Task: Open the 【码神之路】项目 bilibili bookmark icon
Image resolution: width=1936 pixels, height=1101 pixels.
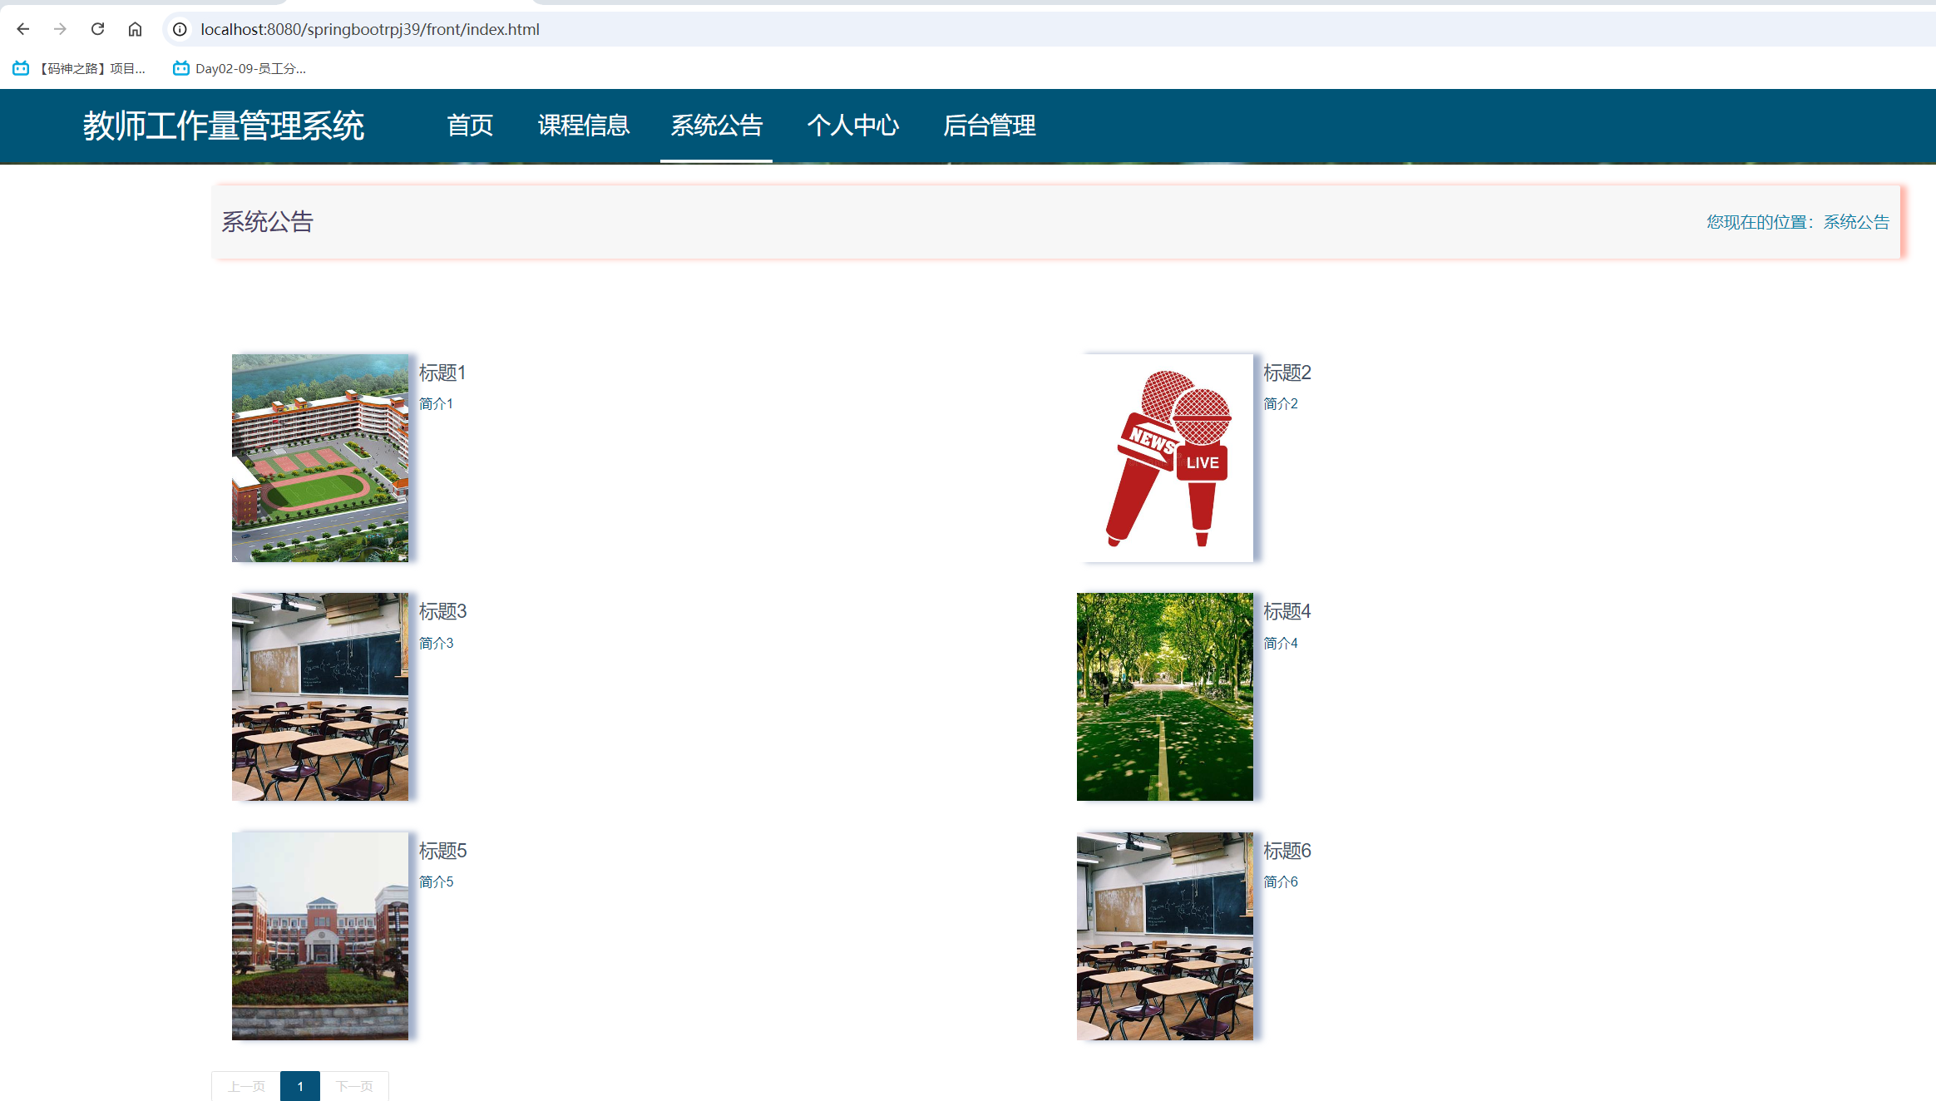Action: 19,67
